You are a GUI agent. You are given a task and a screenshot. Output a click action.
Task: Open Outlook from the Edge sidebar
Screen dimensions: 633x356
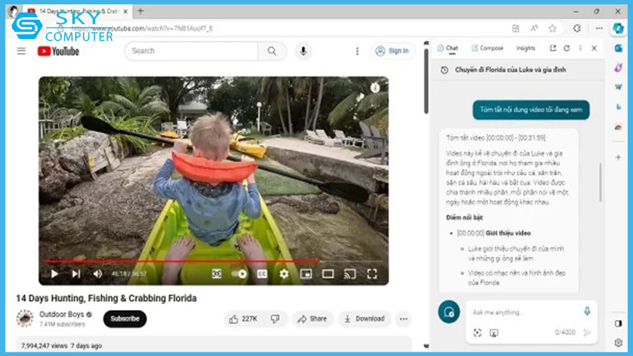(618, 48)
